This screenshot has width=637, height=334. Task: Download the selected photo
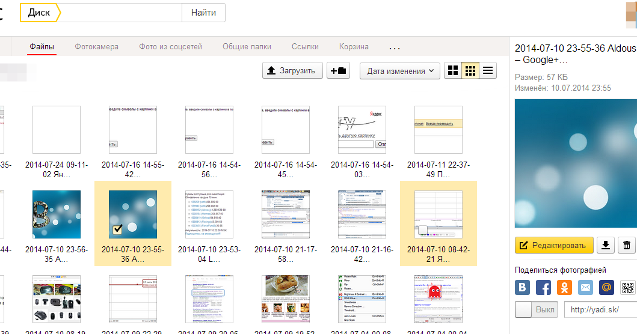pos(605,245)
